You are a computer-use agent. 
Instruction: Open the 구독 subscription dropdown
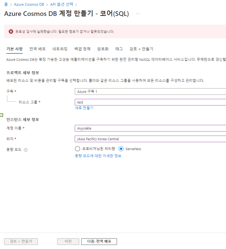point(150,92)
